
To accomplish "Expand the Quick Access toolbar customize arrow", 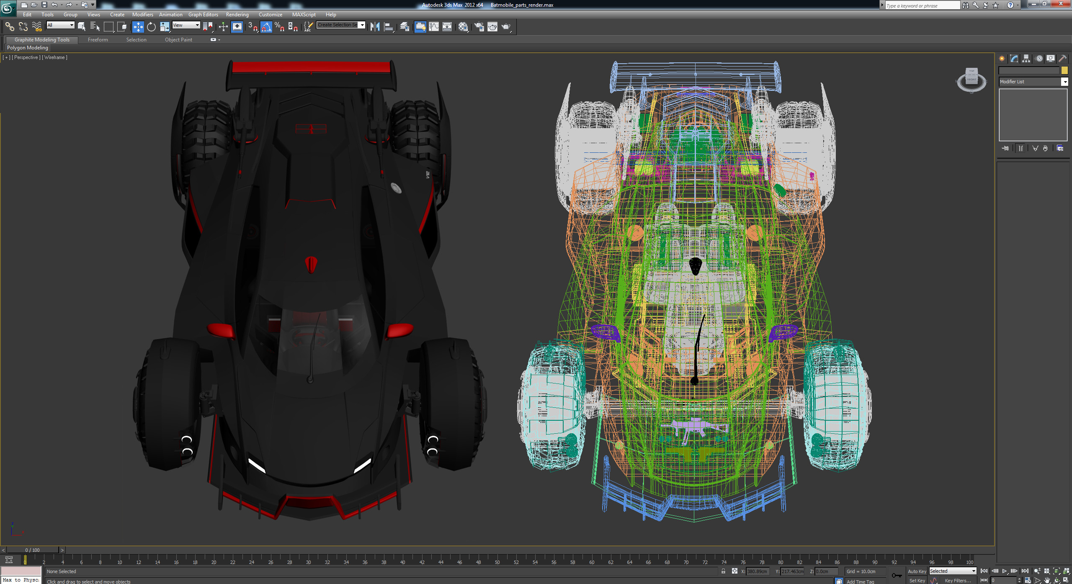I will pos(93,5).
